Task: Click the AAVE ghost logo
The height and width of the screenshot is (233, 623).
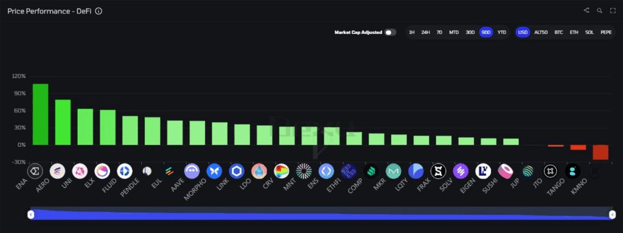Action: click(x=192, y=171)
